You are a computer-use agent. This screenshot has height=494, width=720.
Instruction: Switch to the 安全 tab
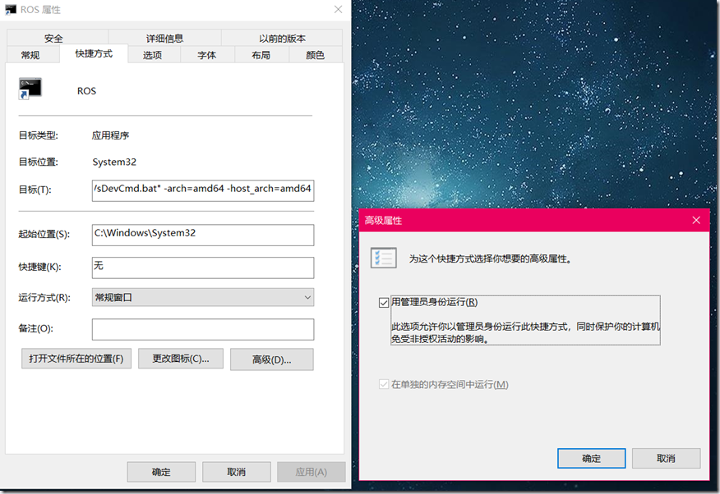[53, 38]
